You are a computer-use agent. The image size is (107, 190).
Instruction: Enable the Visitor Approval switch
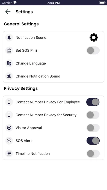click(93, 128)
